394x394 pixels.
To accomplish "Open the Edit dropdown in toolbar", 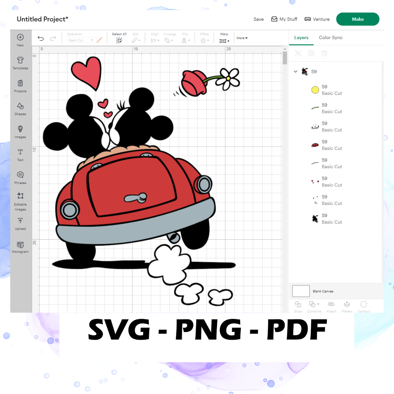I will (x=136, y=40).
